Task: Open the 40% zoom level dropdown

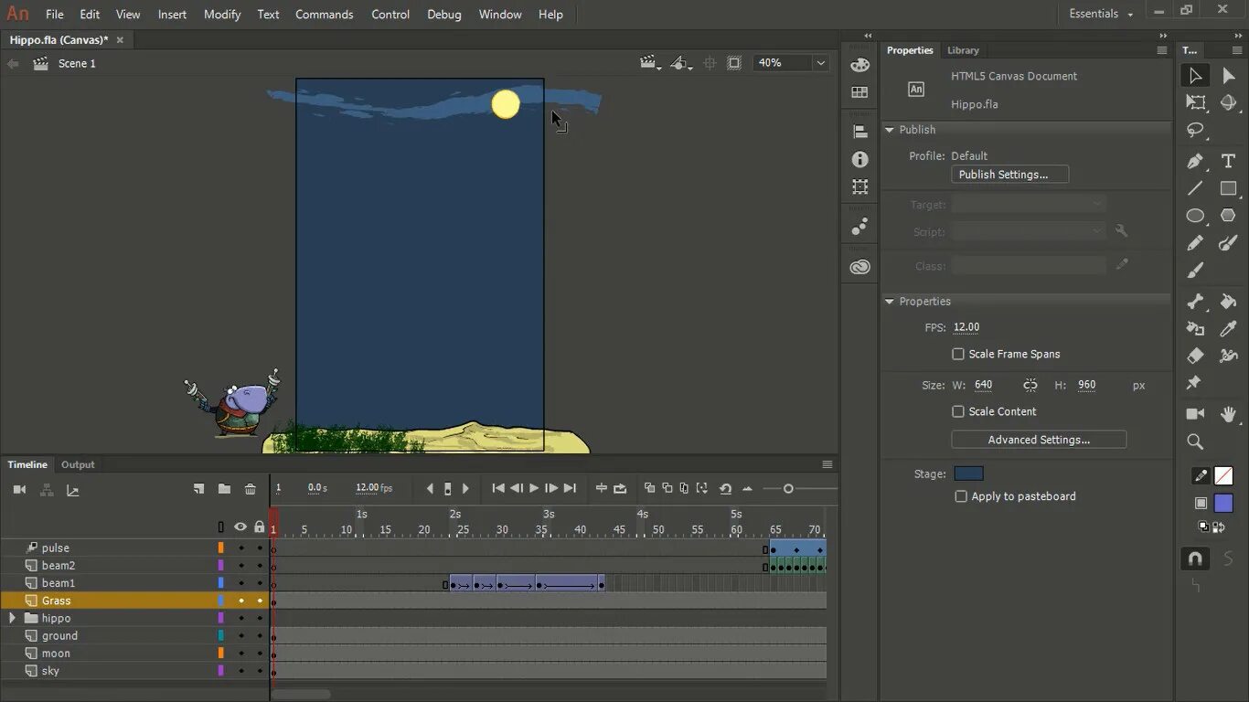Action: point(819,62)
